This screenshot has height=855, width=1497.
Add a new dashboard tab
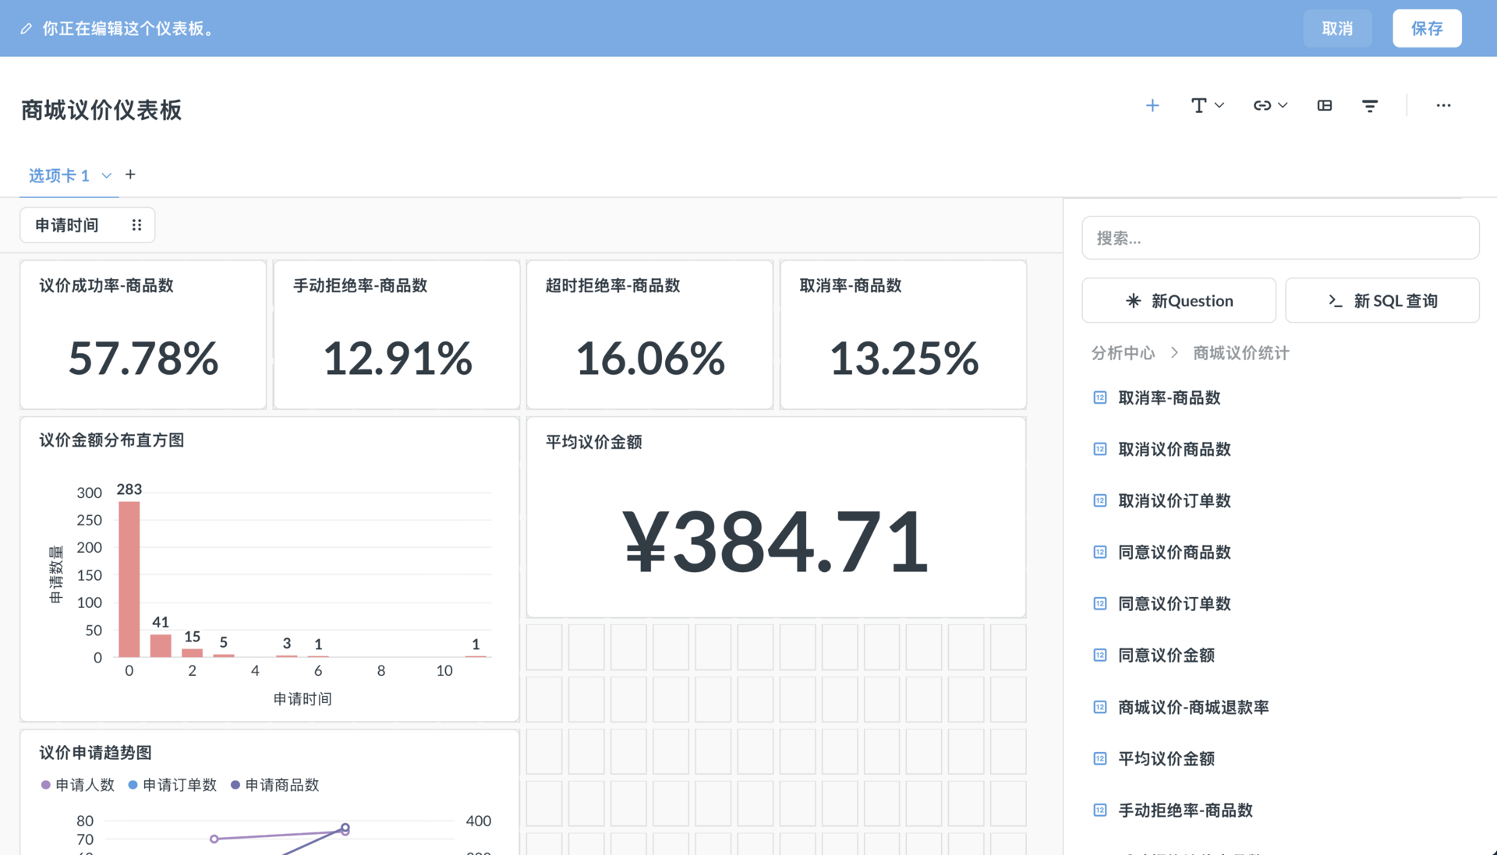coord(130,175)
